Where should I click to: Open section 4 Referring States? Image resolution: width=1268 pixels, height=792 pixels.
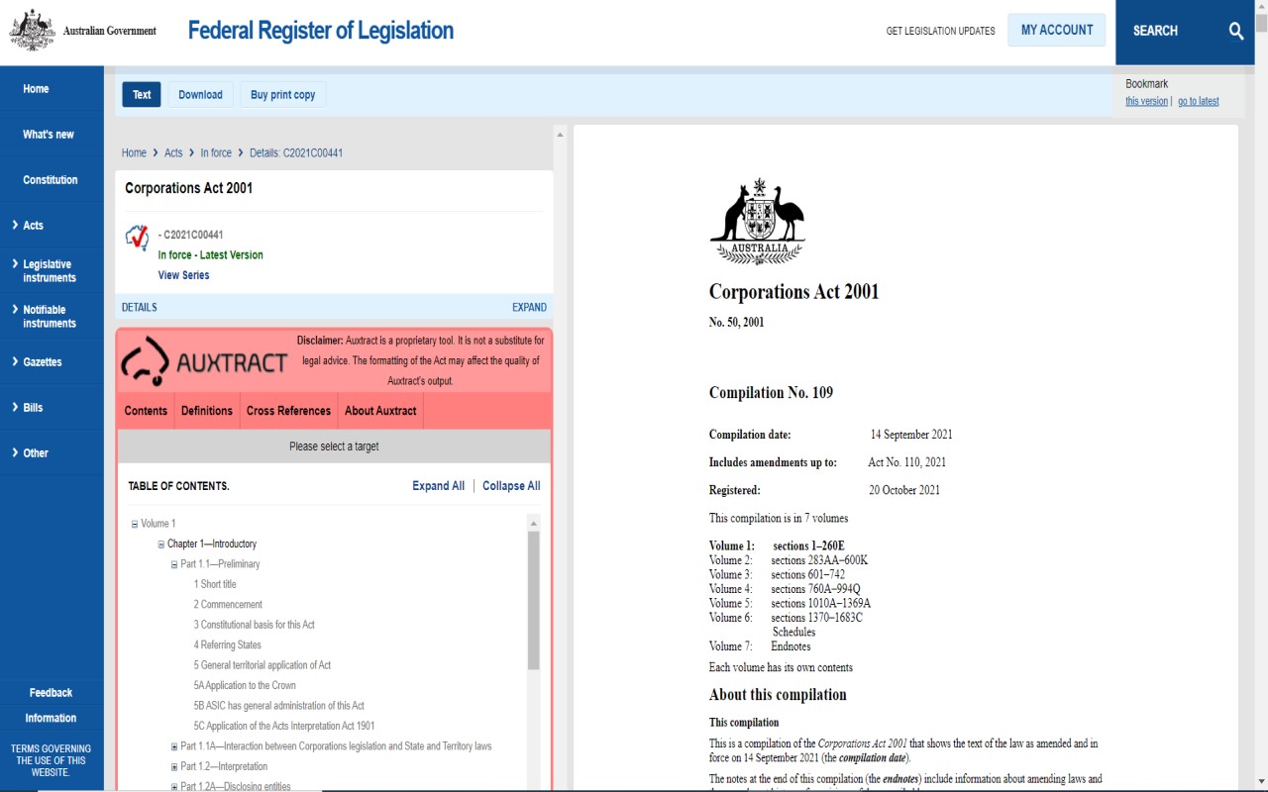227,645
